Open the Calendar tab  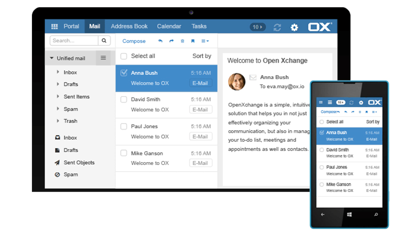point(169,26)
